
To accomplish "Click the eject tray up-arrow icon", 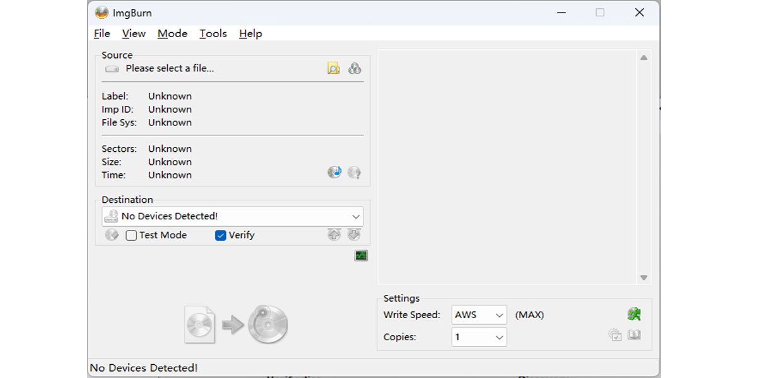I will click(x=334, y=235).
